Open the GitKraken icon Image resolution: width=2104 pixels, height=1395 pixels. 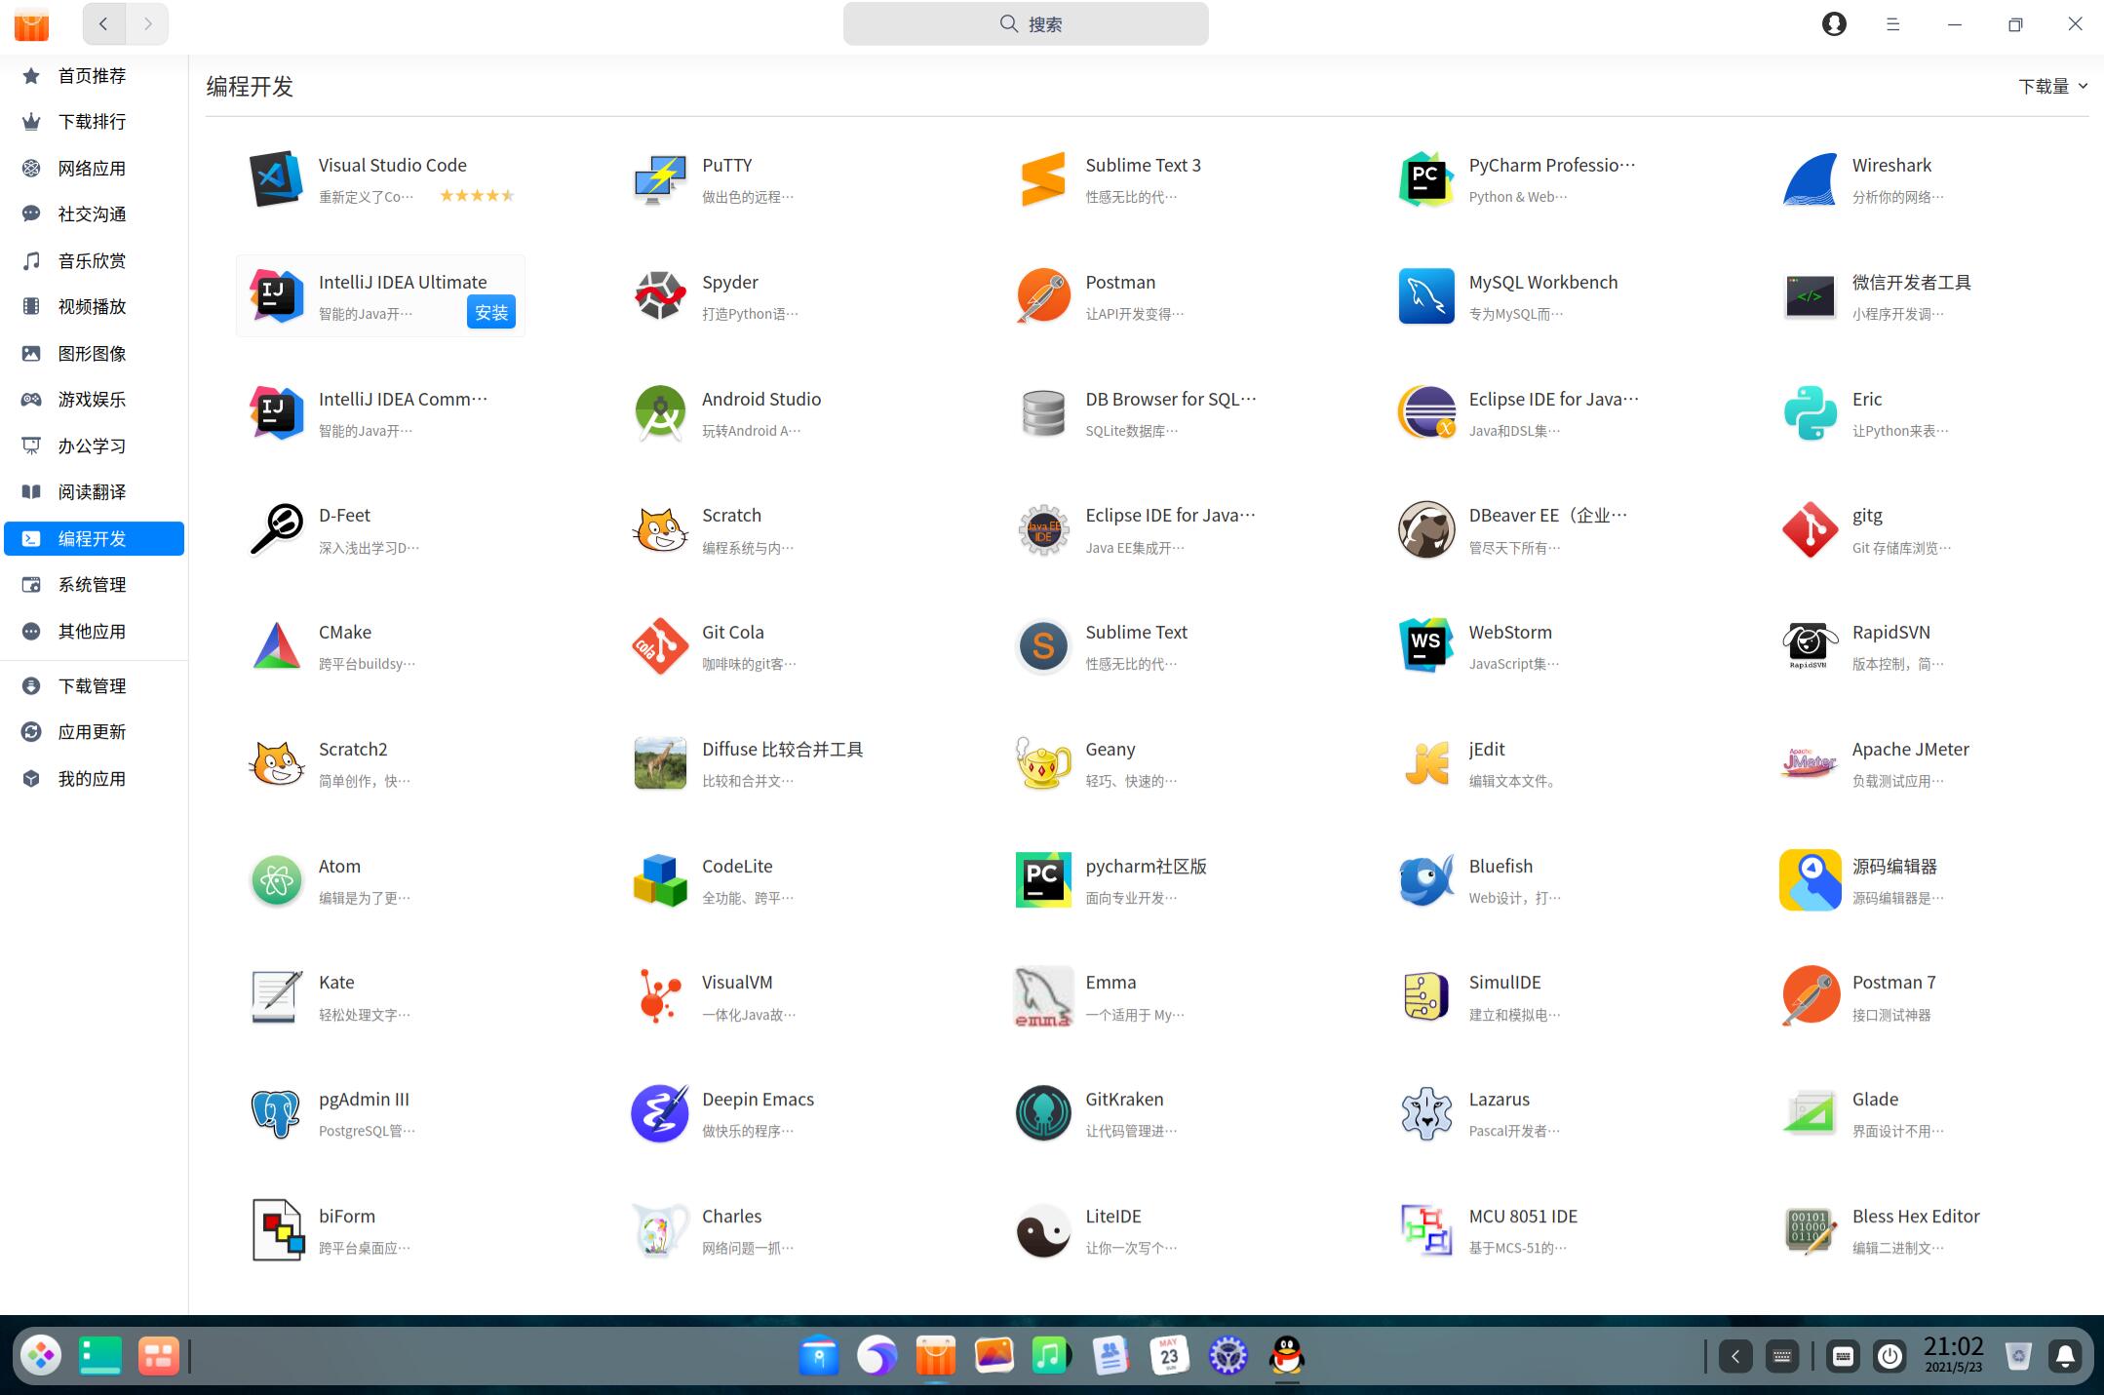click(x=1043, y=1113)
